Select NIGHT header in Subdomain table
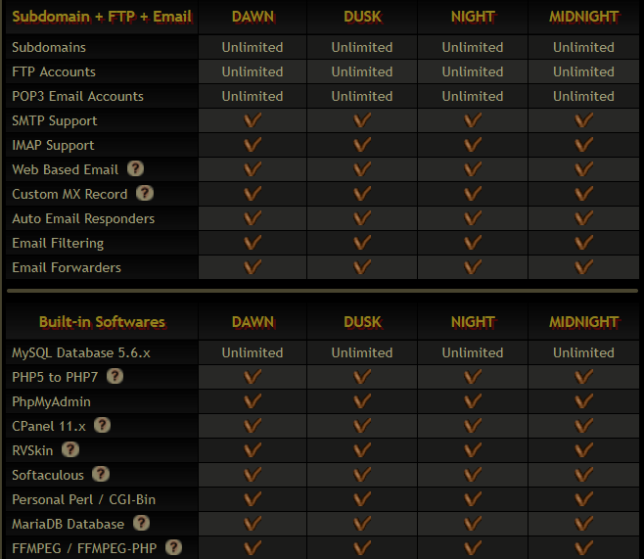Image resolution: width=644 pixels, height=559 pixels. [473, 17]
